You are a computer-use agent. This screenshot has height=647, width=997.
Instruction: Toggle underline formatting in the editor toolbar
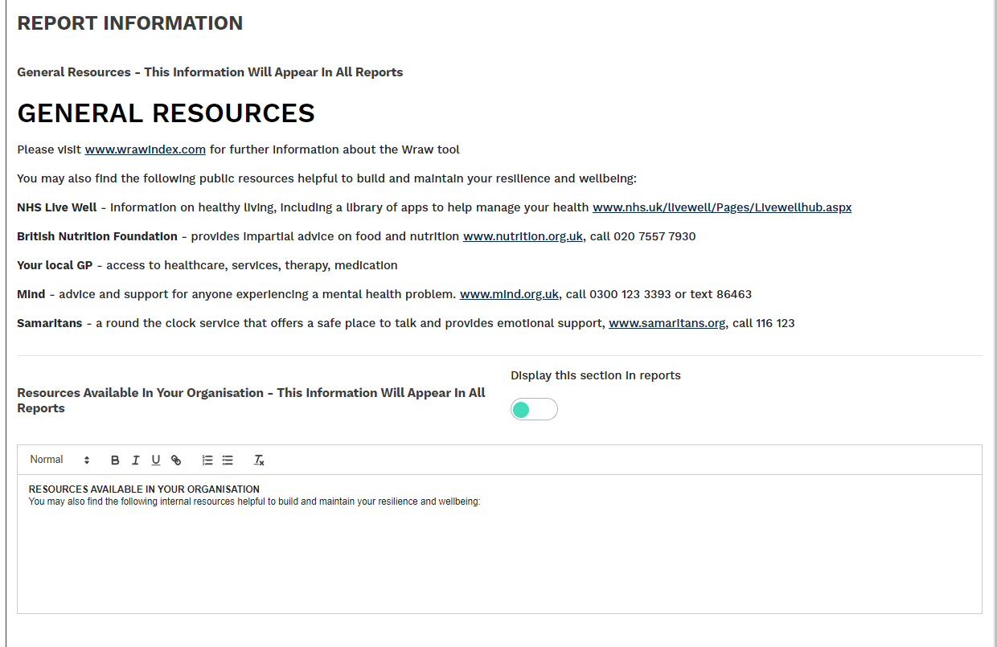coord(156,461)
